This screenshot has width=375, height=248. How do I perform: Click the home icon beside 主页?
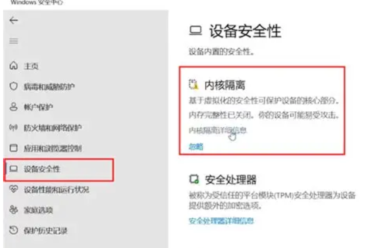tap(14, 66)
